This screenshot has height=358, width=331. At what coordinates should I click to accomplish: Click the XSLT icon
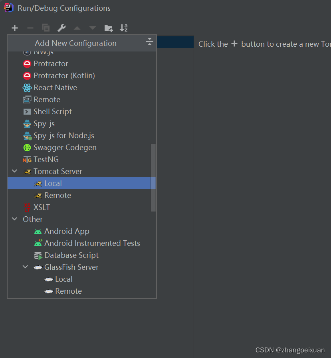27,207
